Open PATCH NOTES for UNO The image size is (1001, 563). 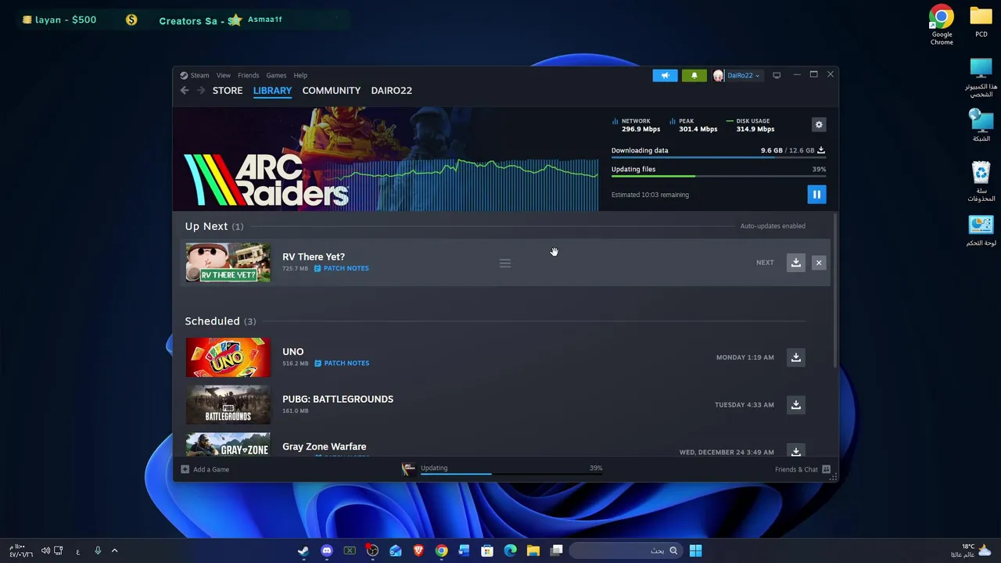click(x=342, y=363)
